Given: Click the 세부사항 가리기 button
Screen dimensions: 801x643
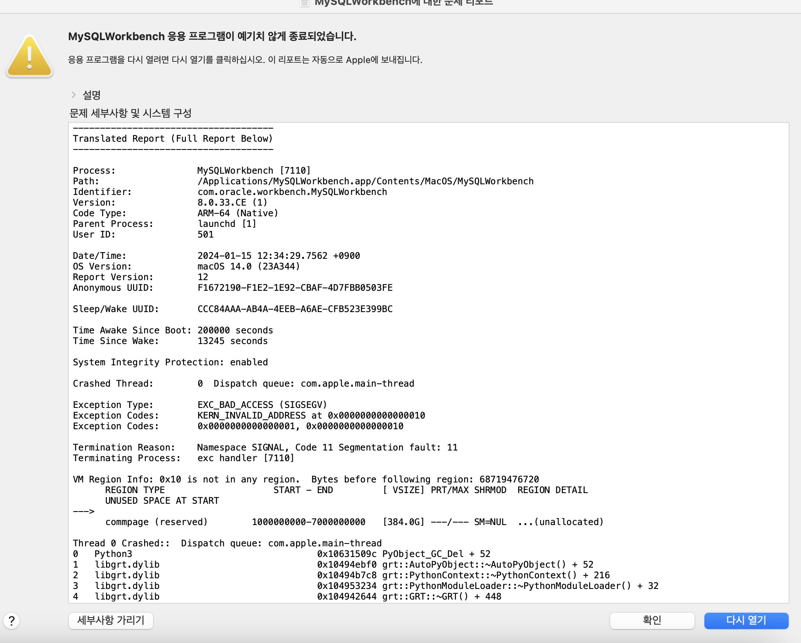Looking at the screenshot, I should coord(111,620).
